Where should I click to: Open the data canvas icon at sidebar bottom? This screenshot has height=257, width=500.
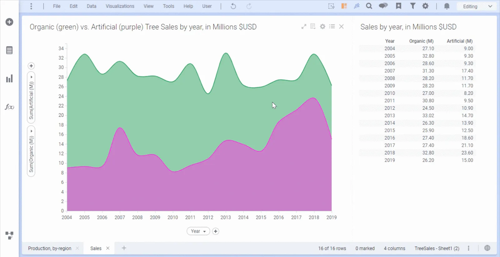tap(9, 235)
